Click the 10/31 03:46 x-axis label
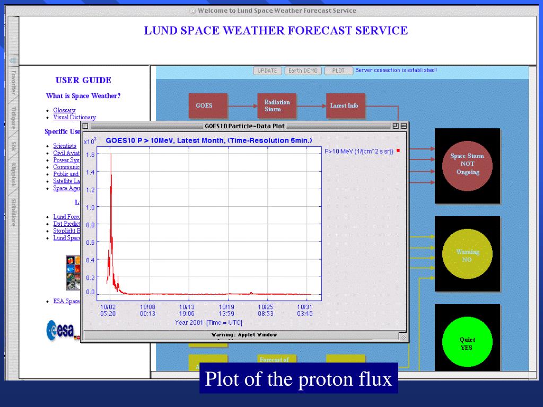Image resolution: width=543 pixels, height=407 pixels. [304, 310]
